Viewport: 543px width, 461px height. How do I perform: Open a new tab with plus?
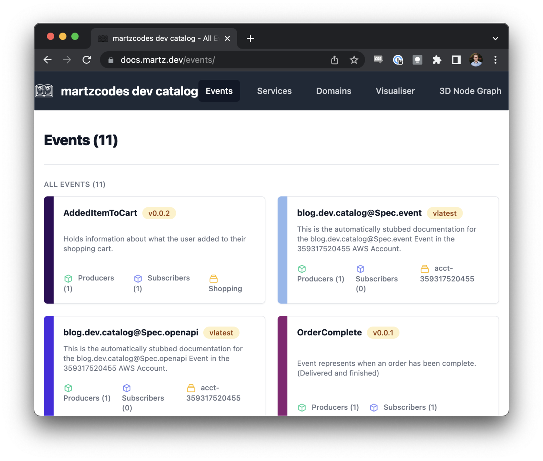[250, 38]
